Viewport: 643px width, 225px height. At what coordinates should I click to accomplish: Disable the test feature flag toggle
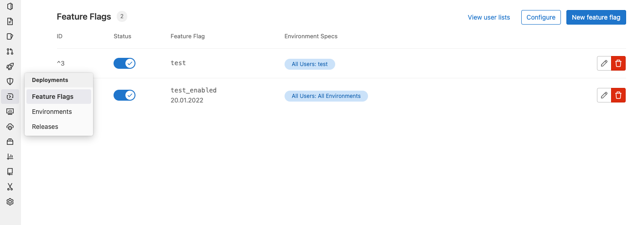point(124,63)
